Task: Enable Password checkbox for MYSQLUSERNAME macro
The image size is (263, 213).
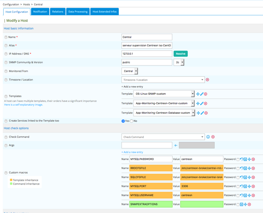Action: point(238,196)
